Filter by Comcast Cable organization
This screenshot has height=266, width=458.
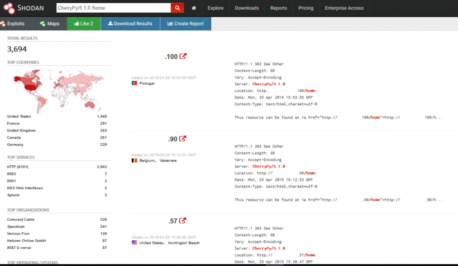click(21, 219)
